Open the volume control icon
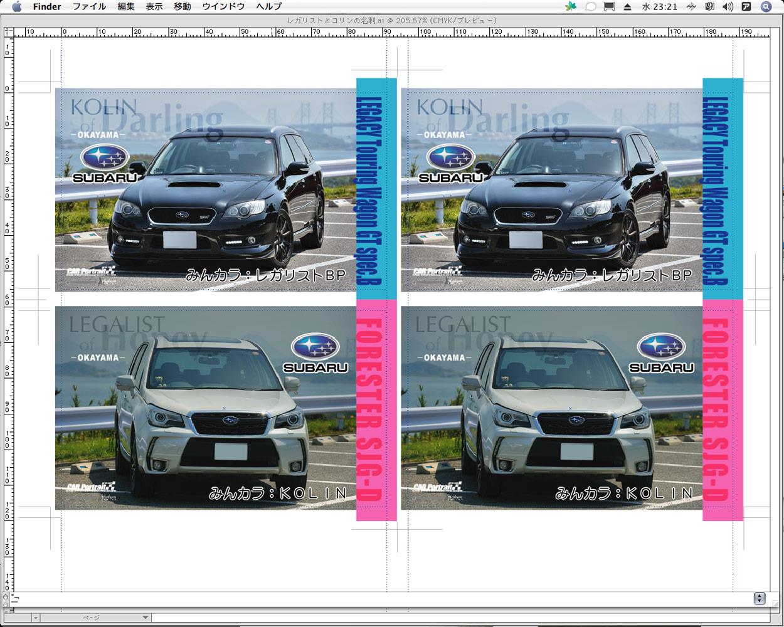This screenshot has width=784, height=627. 728,6
